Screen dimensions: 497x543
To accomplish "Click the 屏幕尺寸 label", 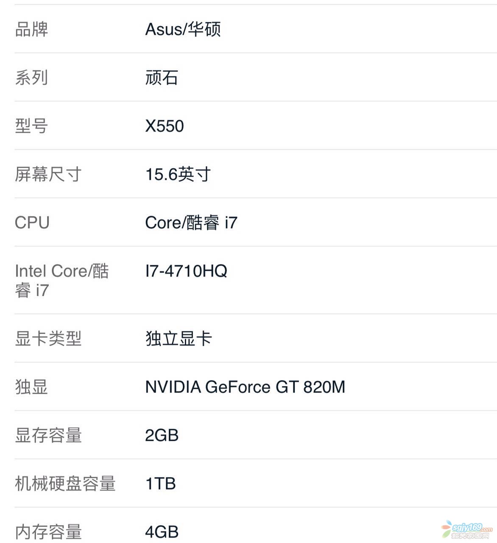I will [x=48, y=174].
